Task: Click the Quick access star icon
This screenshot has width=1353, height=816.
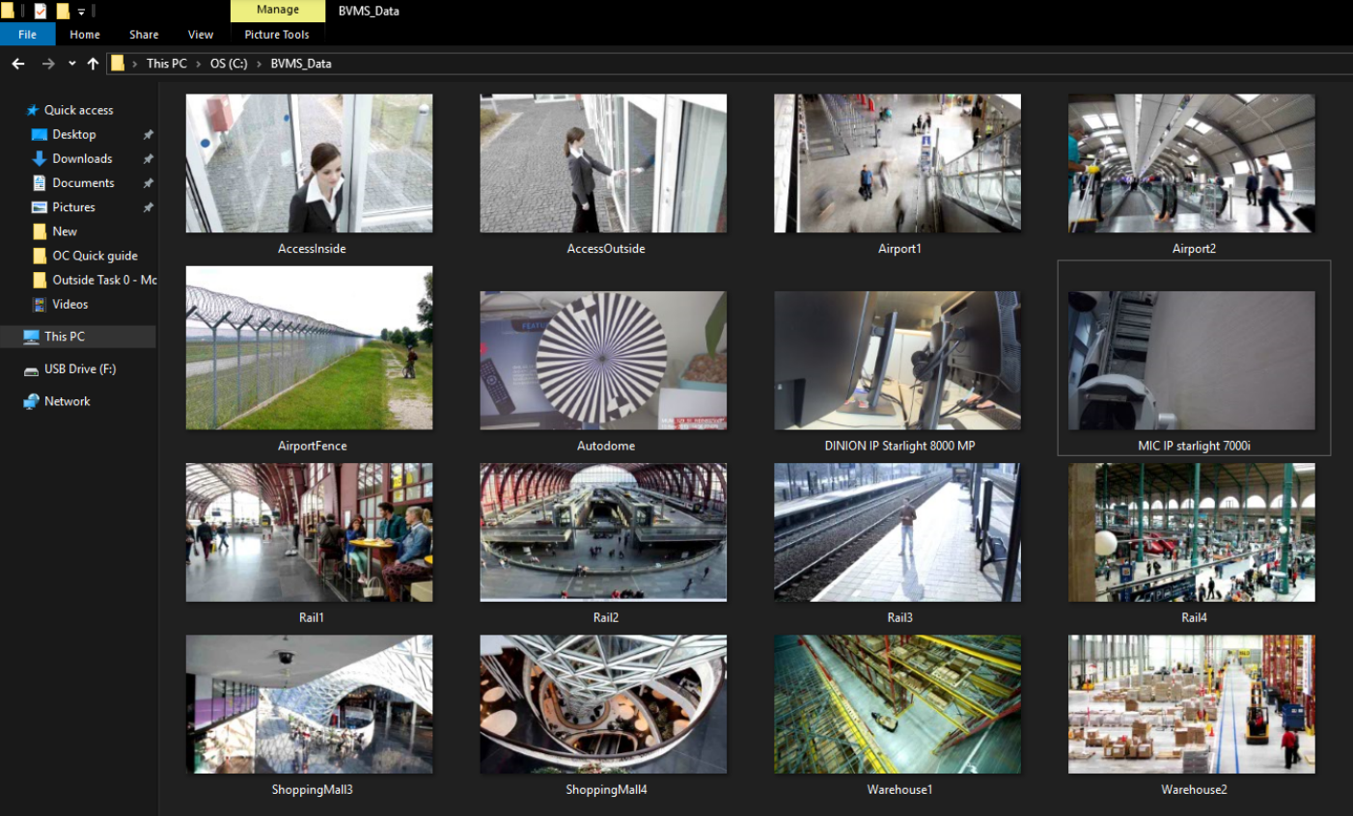Action: pyautogui.click(x=33, y=110)
